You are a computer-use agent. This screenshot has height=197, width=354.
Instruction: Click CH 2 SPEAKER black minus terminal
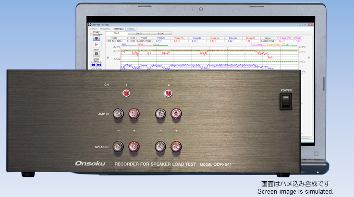(x=160, y=147)
